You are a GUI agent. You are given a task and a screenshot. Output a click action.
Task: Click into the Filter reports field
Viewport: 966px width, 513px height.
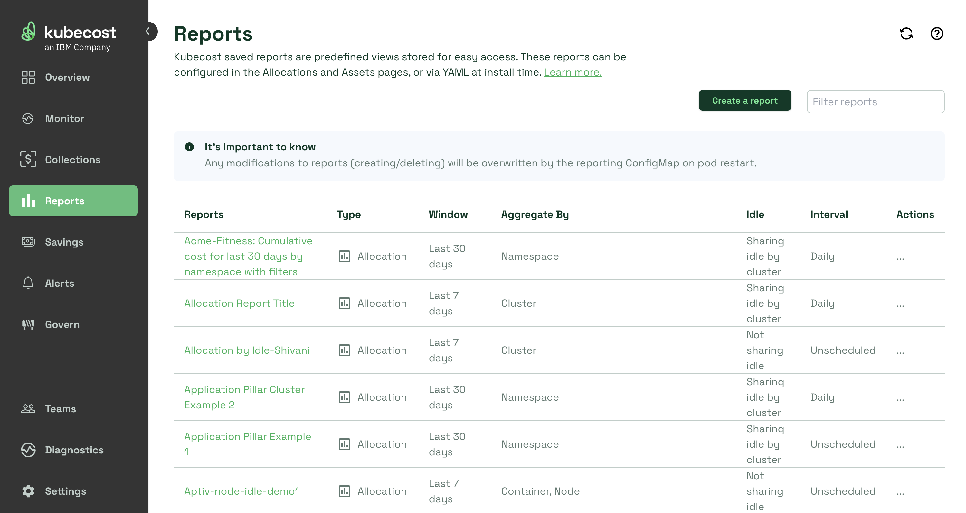coord(875,102)
